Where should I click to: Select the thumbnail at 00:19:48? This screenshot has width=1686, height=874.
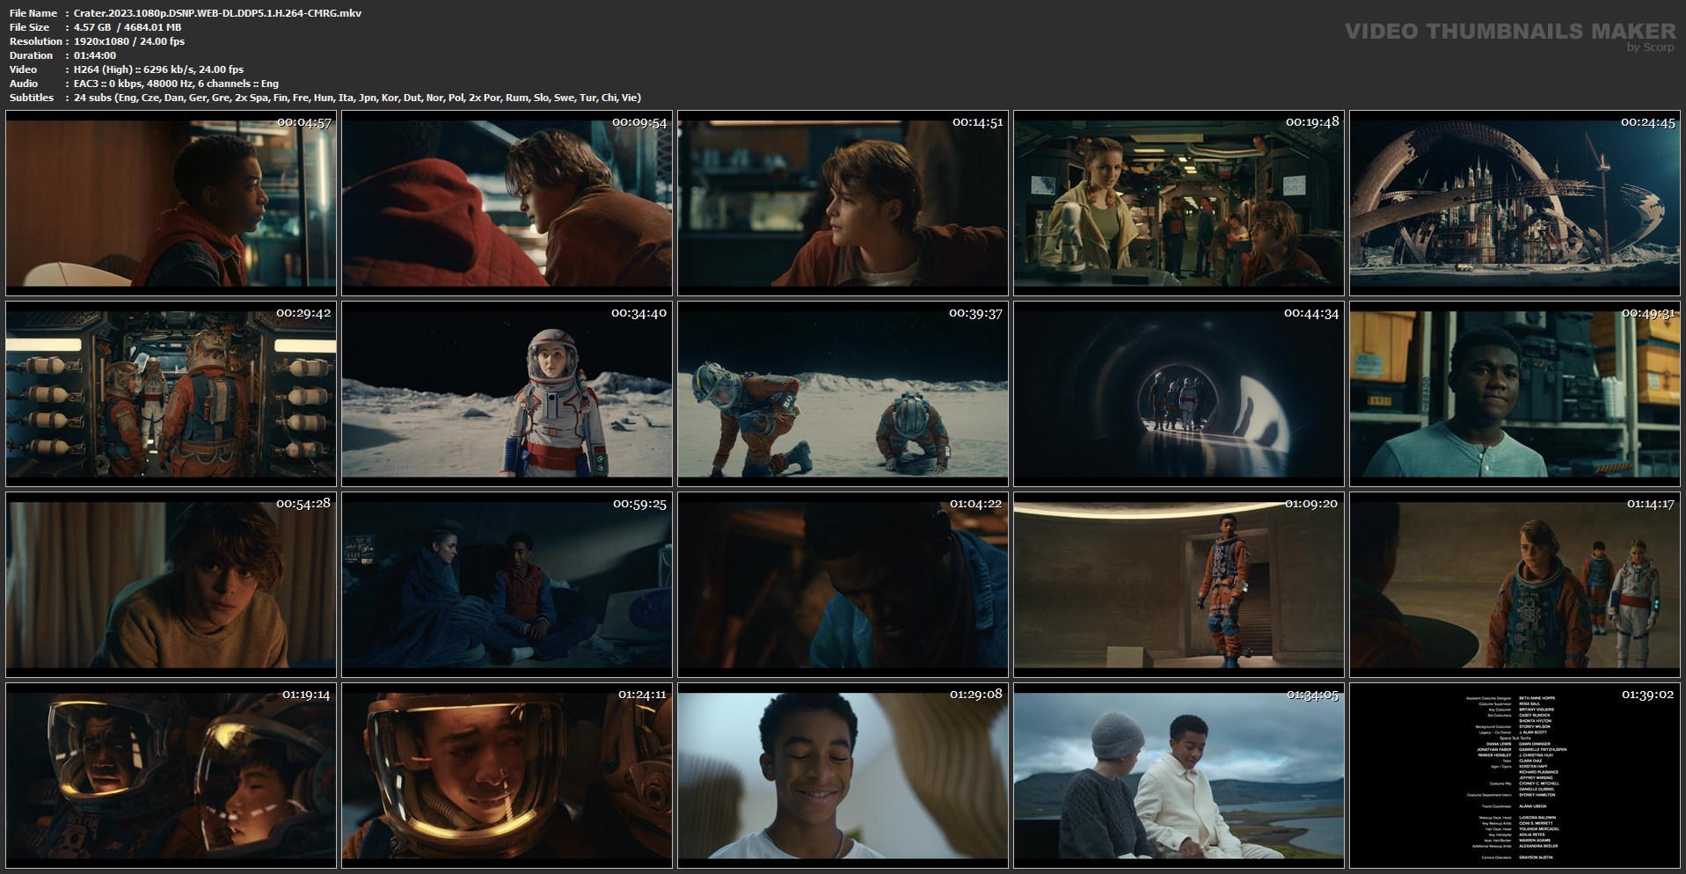click(1179, 203)
